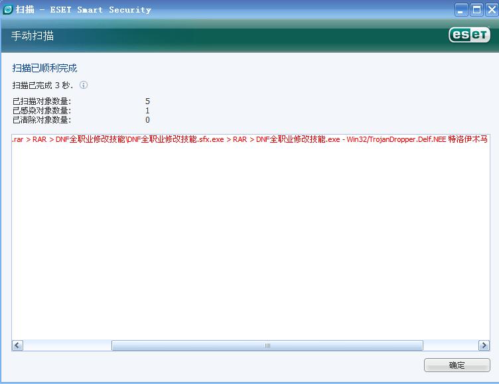Click the right scroll arrow of the log
This screenshot has width=499, height=384.
coord(484,346)
